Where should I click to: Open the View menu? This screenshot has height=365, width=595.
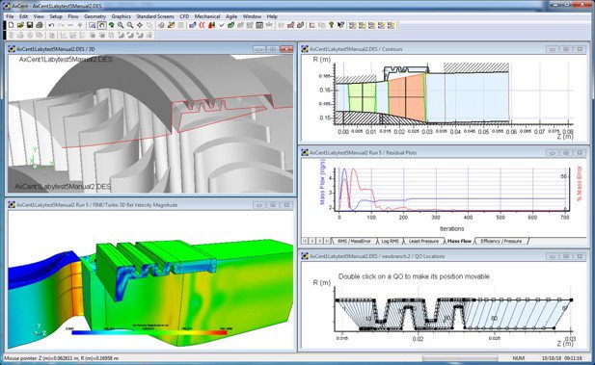39,16
